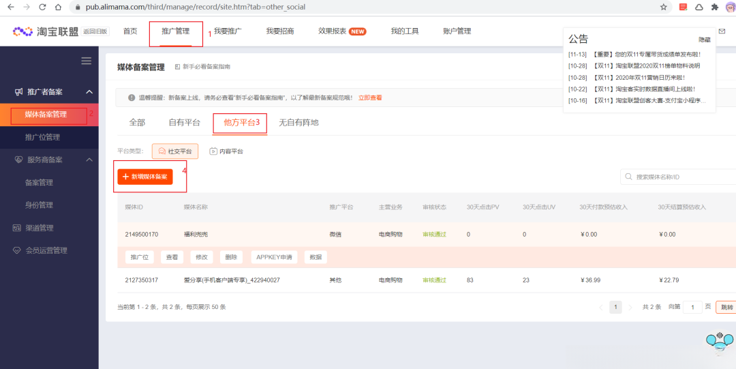Viewport: 736px width, 369px height.
Task: Collapse the 推广者备案 sidebar section
Action: pyautogui.click(x=89, y=91)
